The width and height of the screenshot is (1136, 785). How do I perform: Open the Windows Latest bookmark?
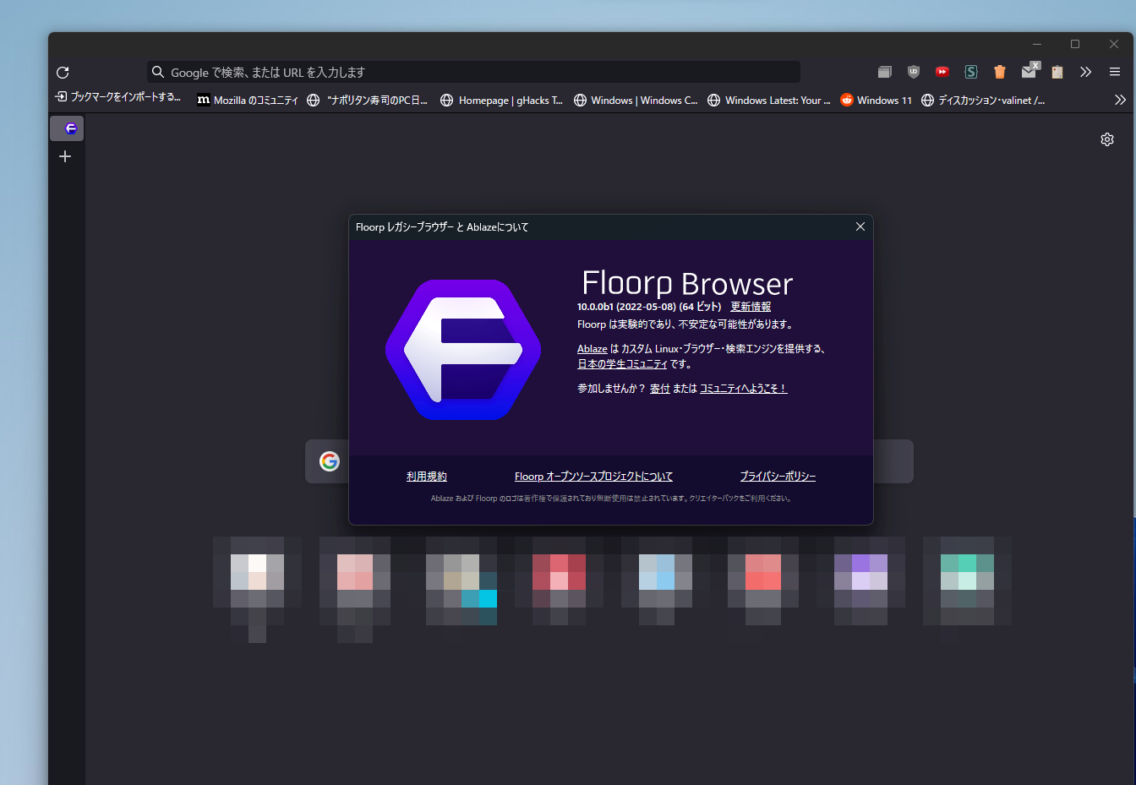(769, 100)
